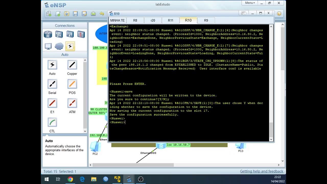Screen dimensions: 327x184
Task: Click the canvas horizontal scroll-left arrow
Action: click(x=90, y=165)
